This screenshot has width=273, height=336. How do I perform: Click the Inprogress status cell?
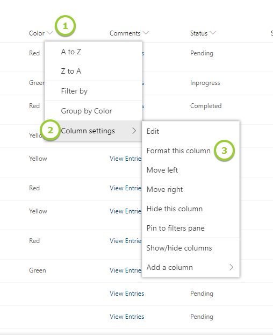click(205, 83)
